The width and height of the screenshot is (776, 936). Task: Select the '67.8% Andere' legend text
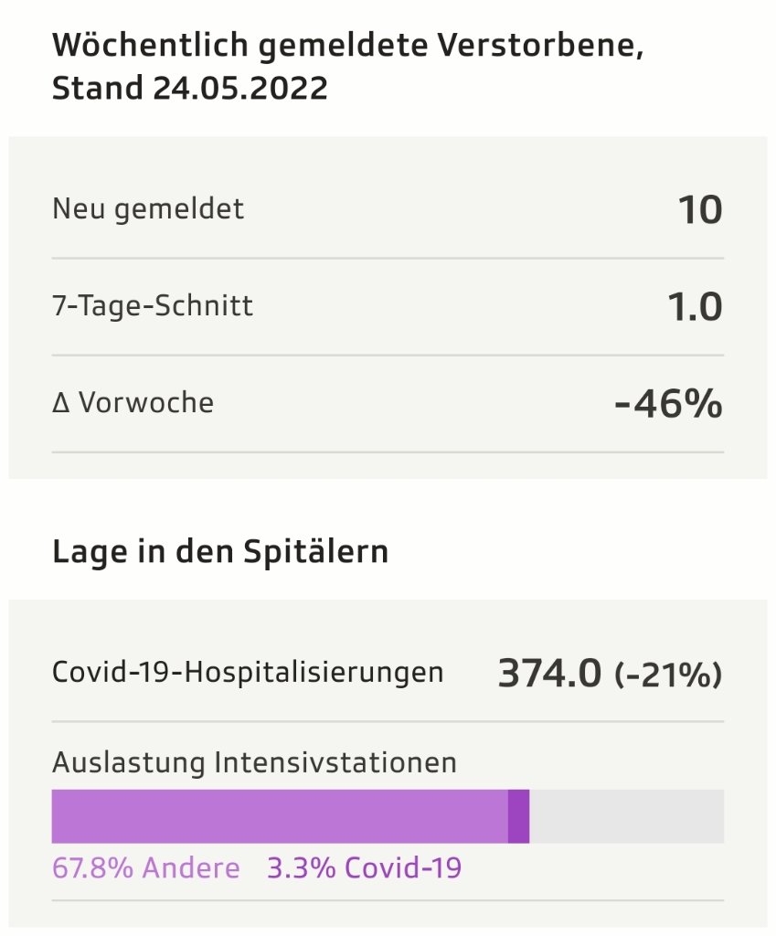pyautogui.click(x=146, y=867)
